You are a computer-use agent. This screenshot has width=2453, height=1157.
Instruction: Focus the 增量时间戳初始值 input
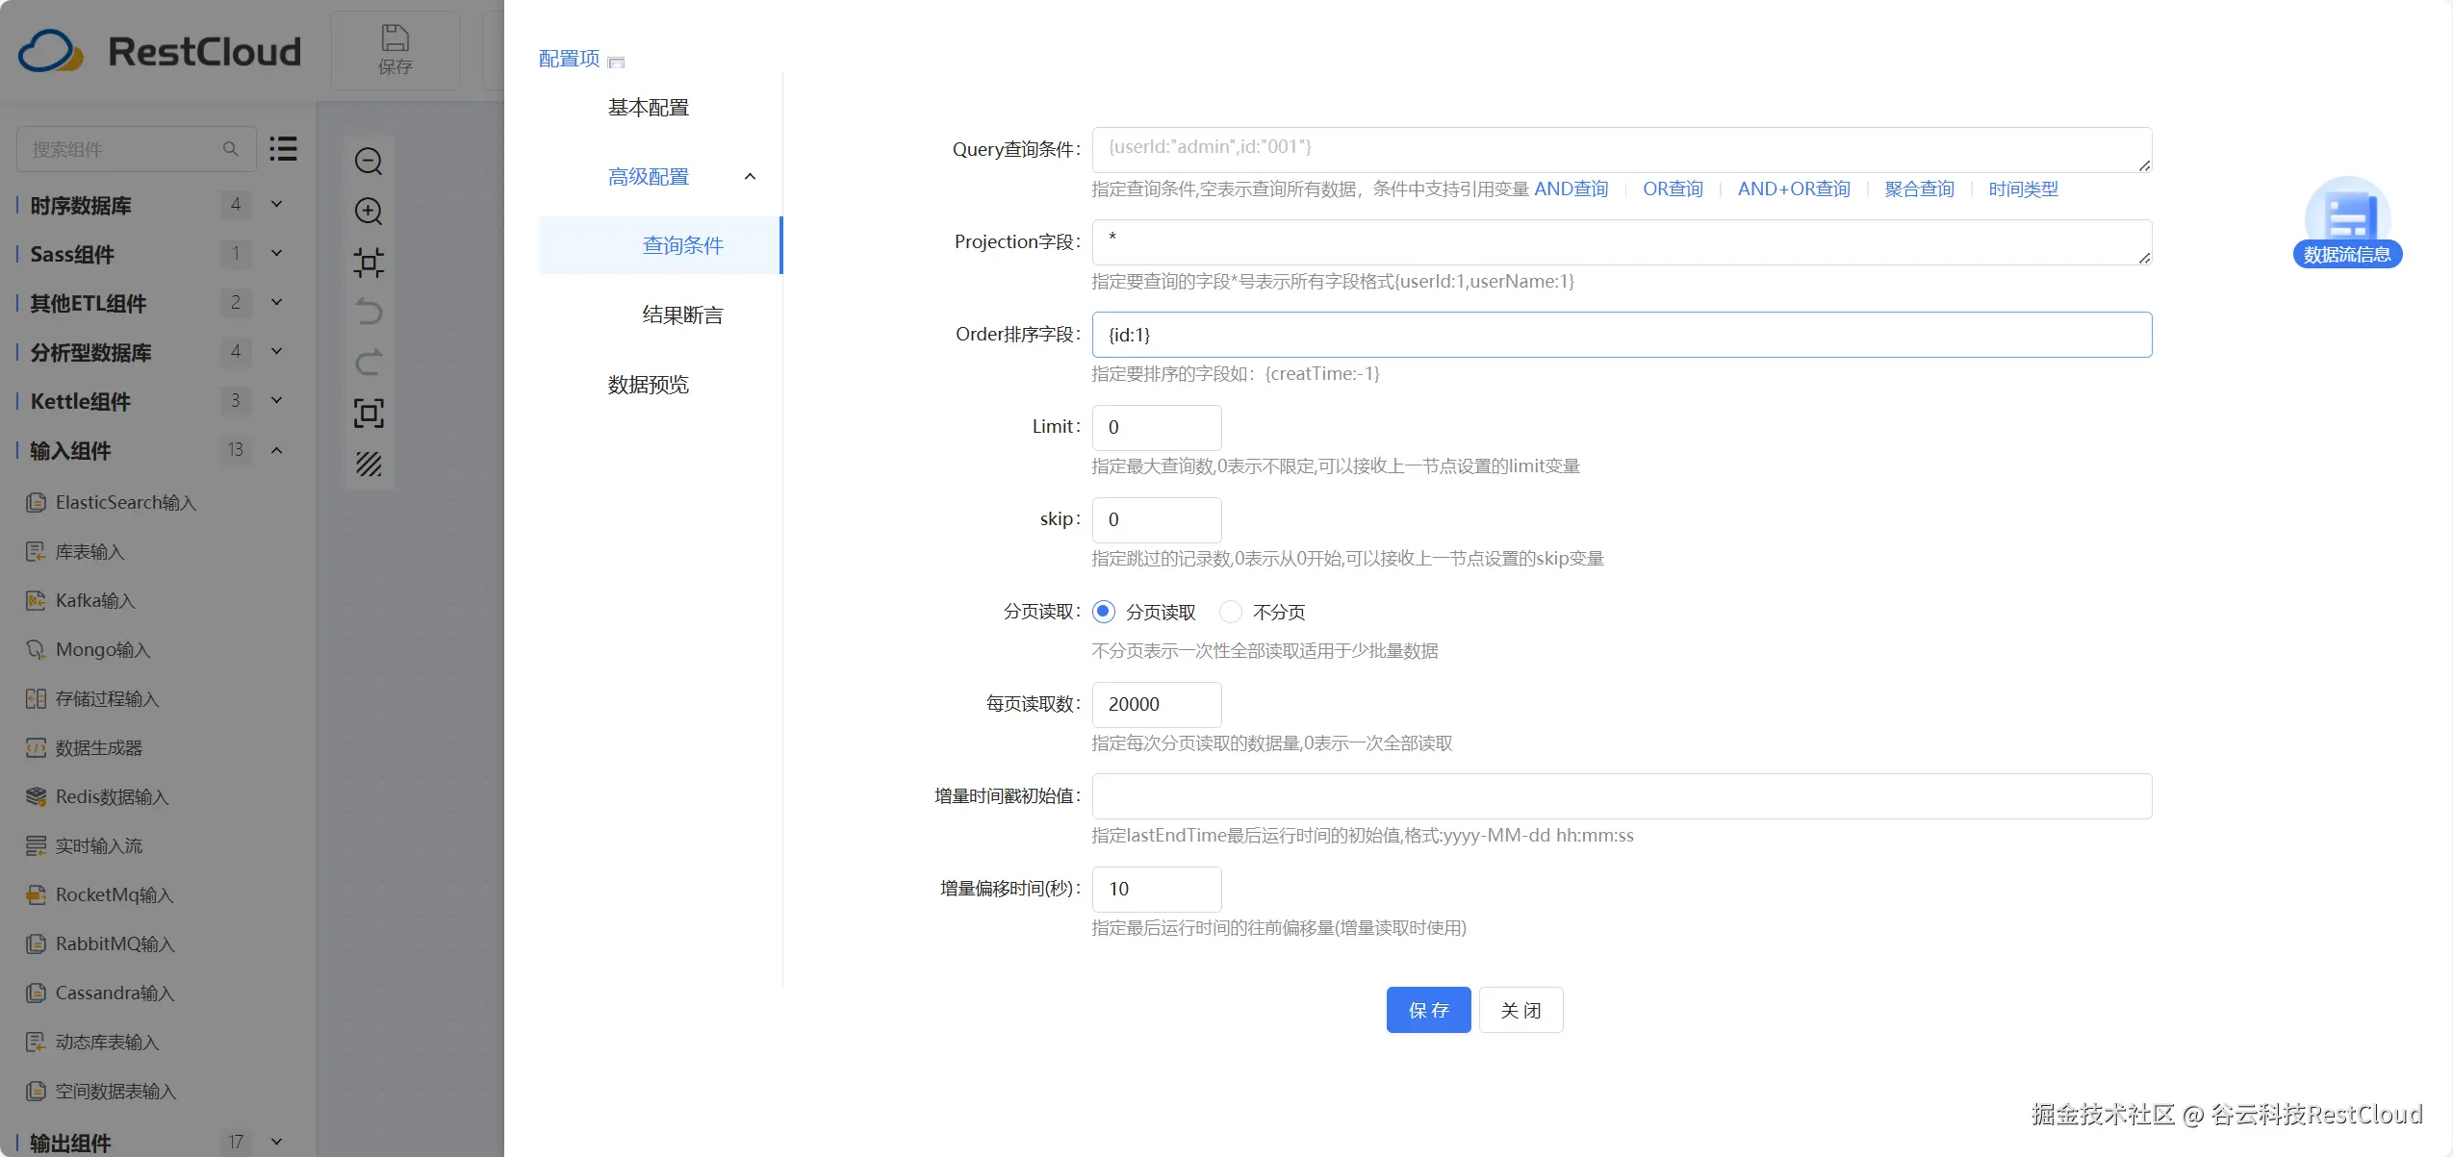(x=1622, y=796)
